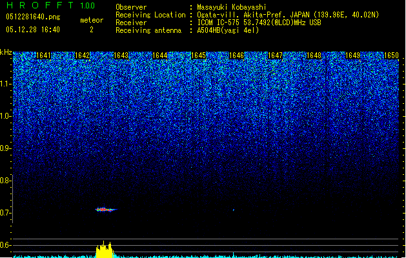Screen dimensions: 406x258
Task: Click the 1648 time marker
Action: pos(314,55)
